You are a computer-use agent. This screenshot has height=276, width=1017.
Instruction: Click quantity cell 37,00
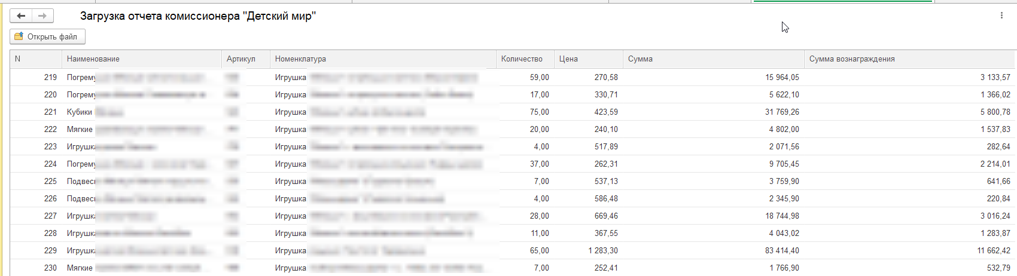click(525, 164)
